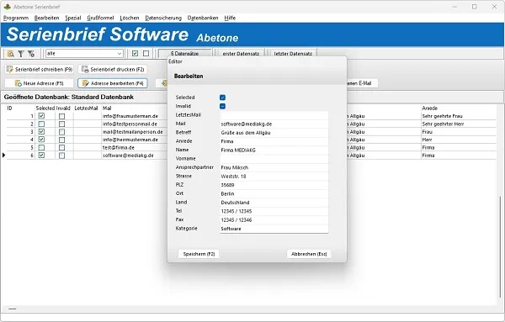Click the Name field 'Firma MEDIAKG'
This screenshot has height=322, width=505.
point(274,150)
